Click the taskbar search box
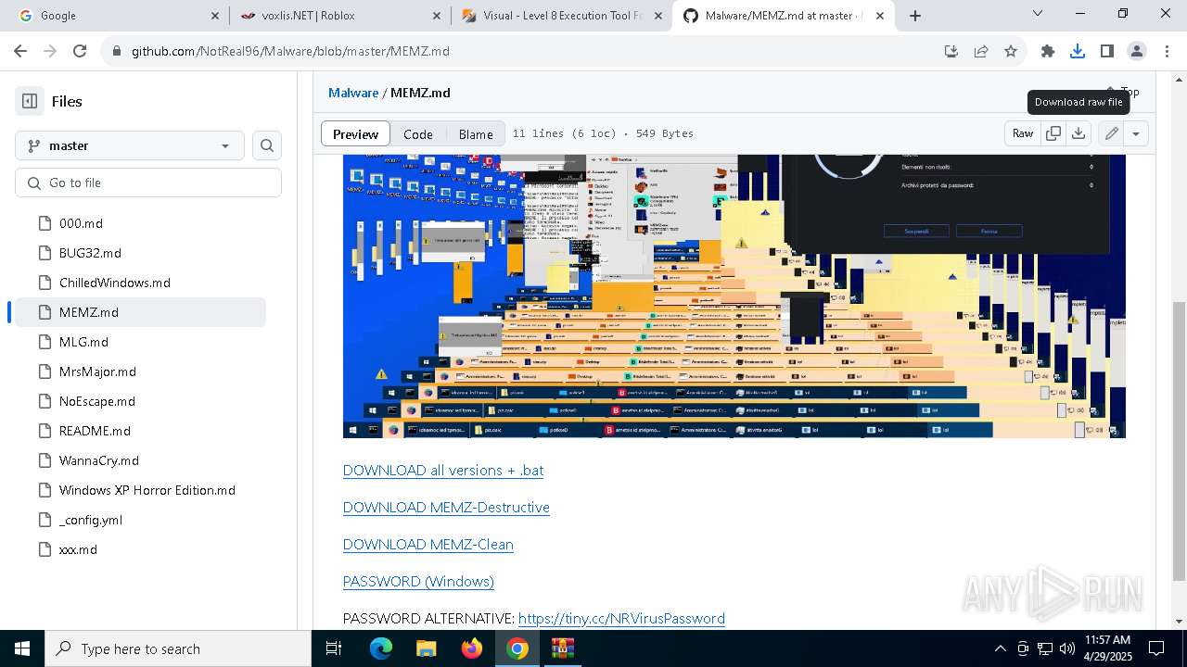The image size is (1187, 667). click(x=178, y=648)
